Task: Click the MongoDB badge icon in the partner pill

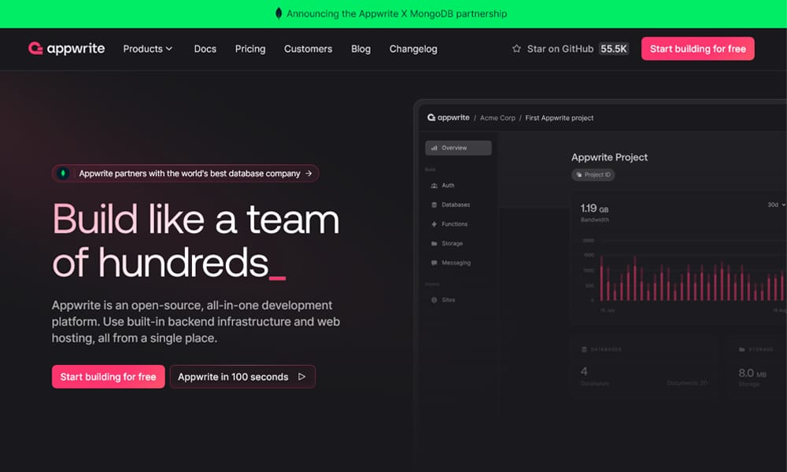Action: coord(63,173)
